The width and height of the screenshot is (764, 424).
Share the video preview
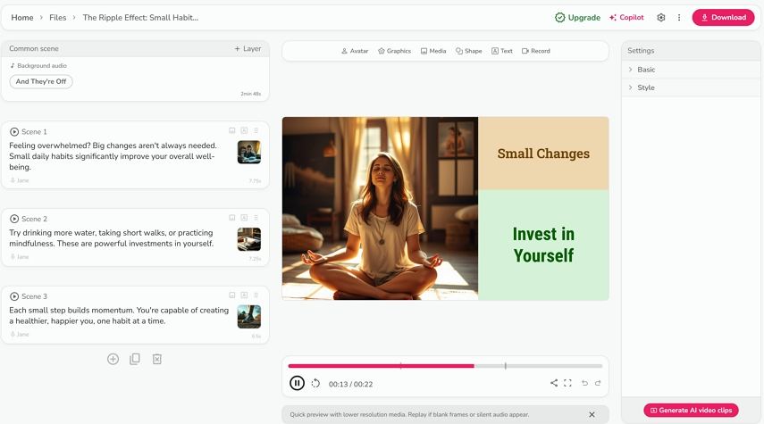[x=554, y=383]
